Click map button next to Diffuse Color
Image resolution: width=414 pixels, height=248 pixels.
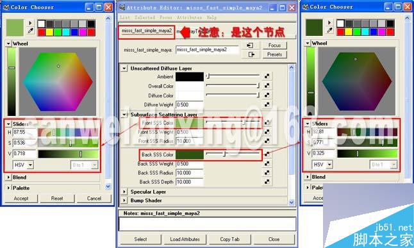tap(267, 95)
